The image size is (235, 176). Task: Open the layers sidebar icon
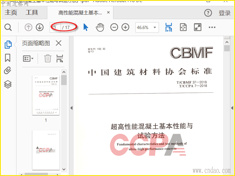click(x=8, y=84)
